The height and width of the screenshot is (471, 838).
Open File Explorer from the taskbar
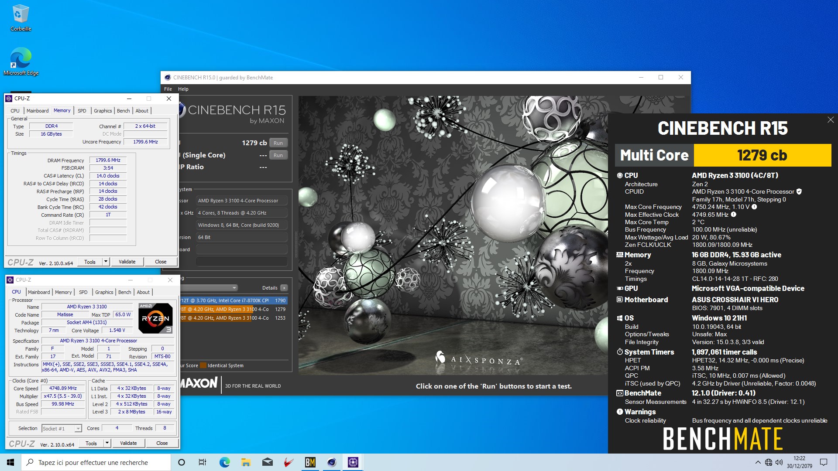click(246, 462)
